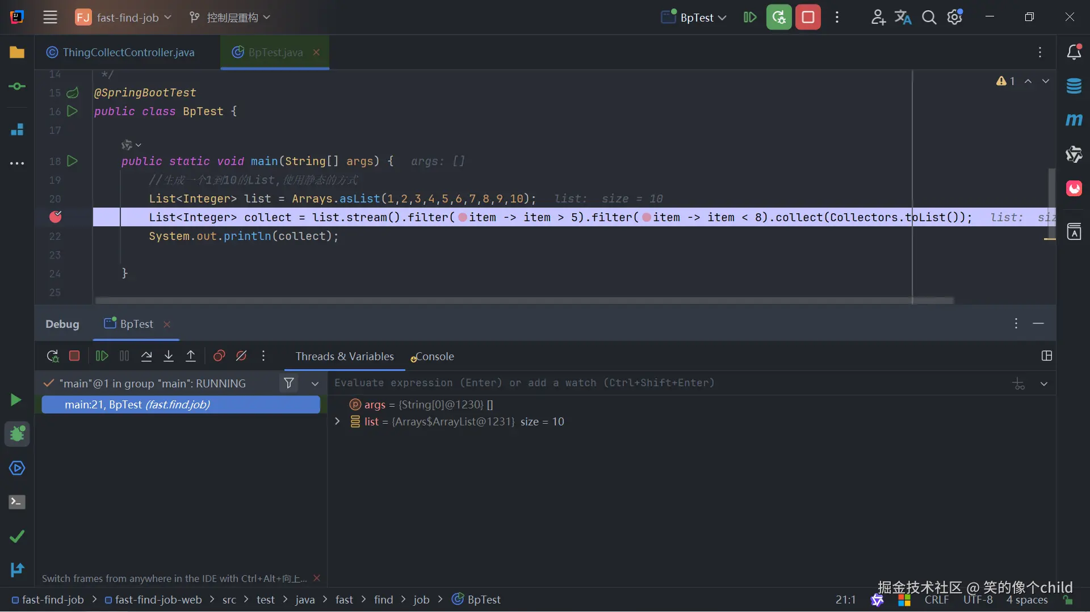Open the Terminal tool window
The height and width of the screenshot is (612, 1090).
click(x=17, y=502)
